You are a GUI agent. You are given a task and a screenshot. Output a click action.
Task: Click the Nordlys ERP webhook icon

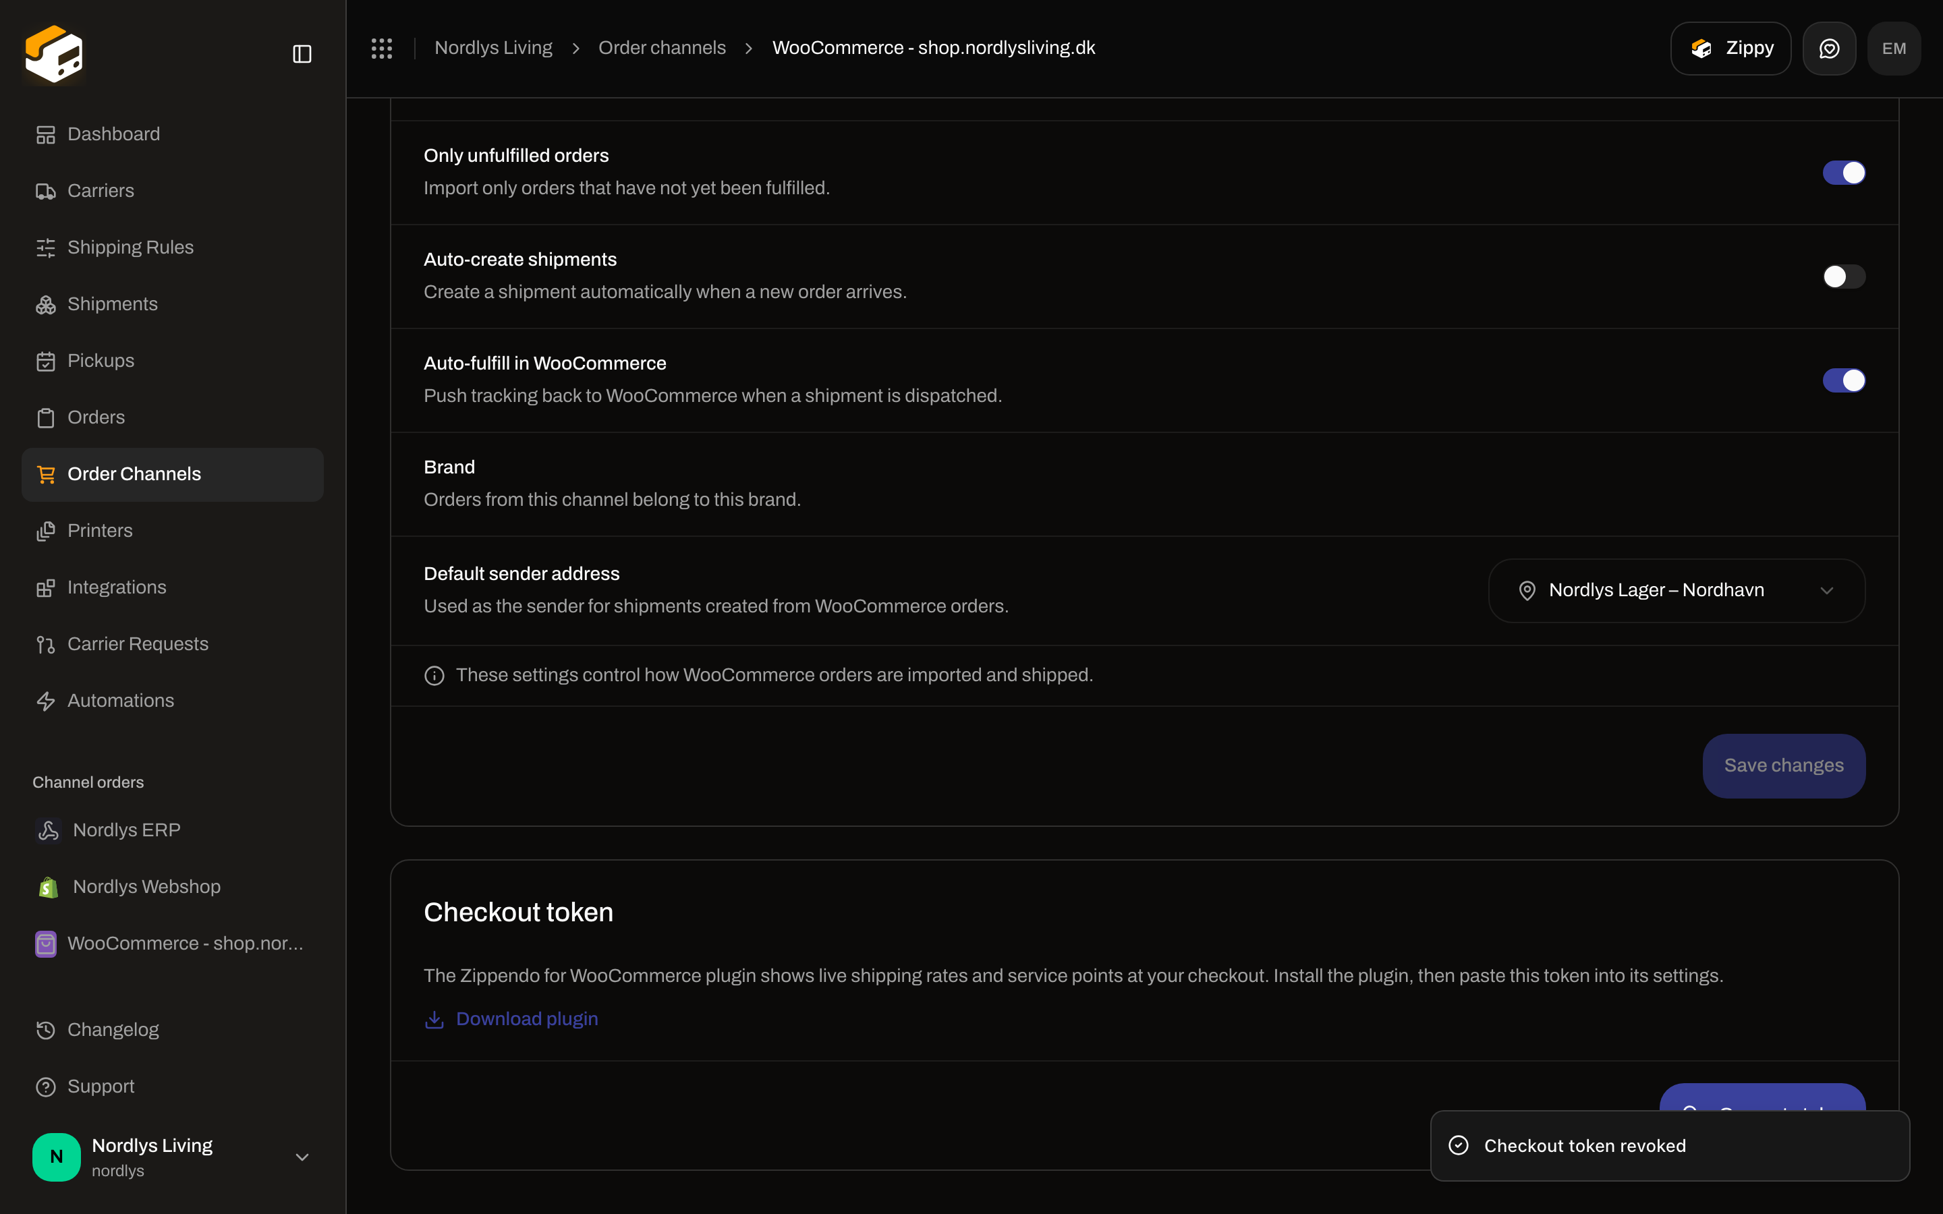[x=48, y=830]
